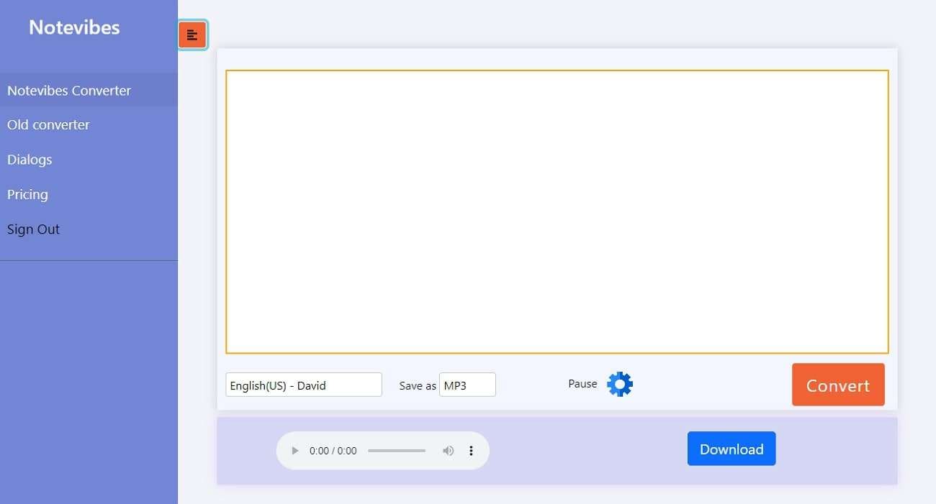Image resolution: width=936 pixels, height=504 pixels.
Task: Click the Pause label next to the gear
Action: [x=582, y=384]
